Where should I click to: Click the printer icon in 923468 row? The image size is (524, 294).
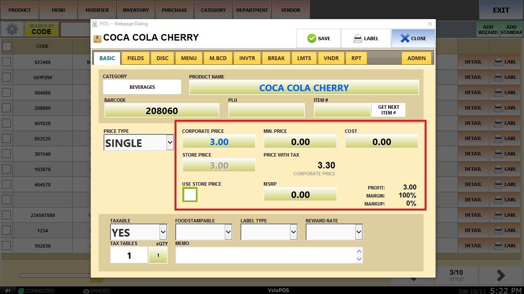[498, 62]
